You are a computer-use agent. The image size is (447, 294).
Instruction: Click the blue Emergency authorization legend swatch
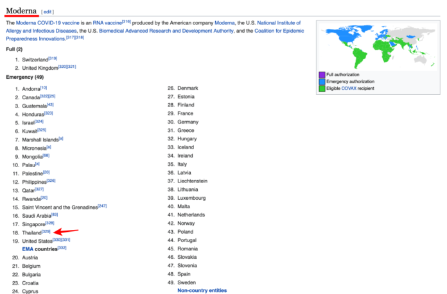click(322, 81)
